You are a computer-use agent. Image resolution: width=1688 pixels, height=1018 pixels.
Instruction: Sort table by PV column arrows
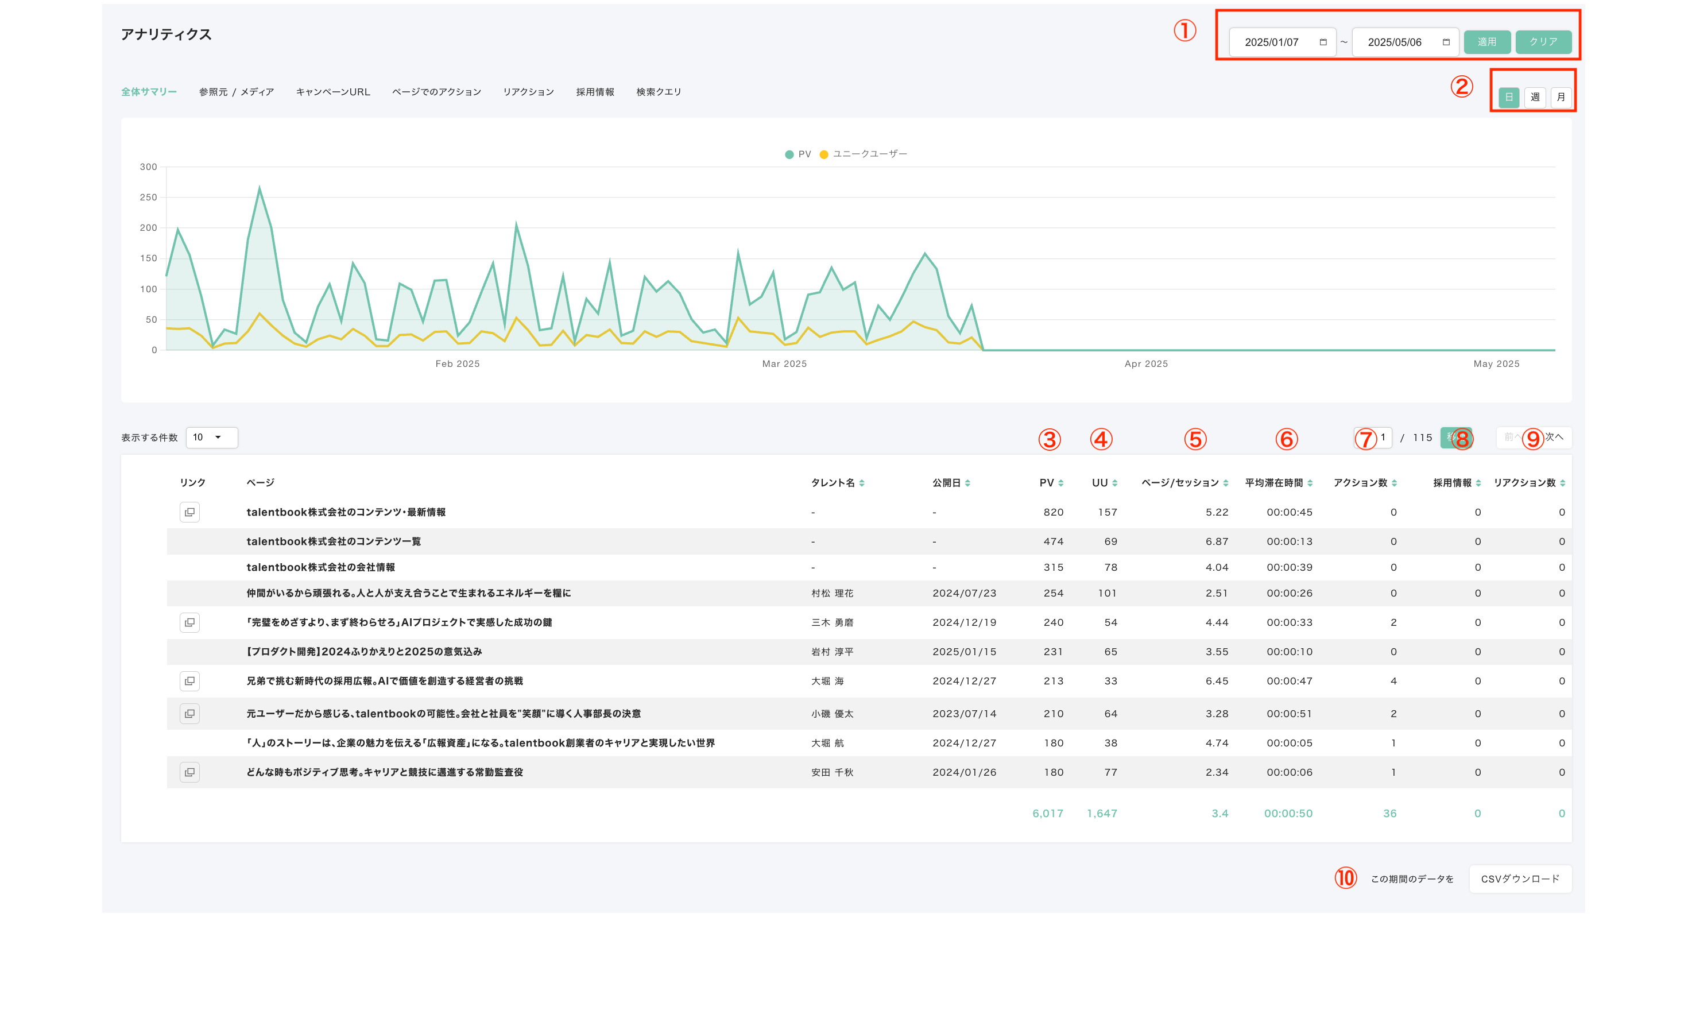1060,483
